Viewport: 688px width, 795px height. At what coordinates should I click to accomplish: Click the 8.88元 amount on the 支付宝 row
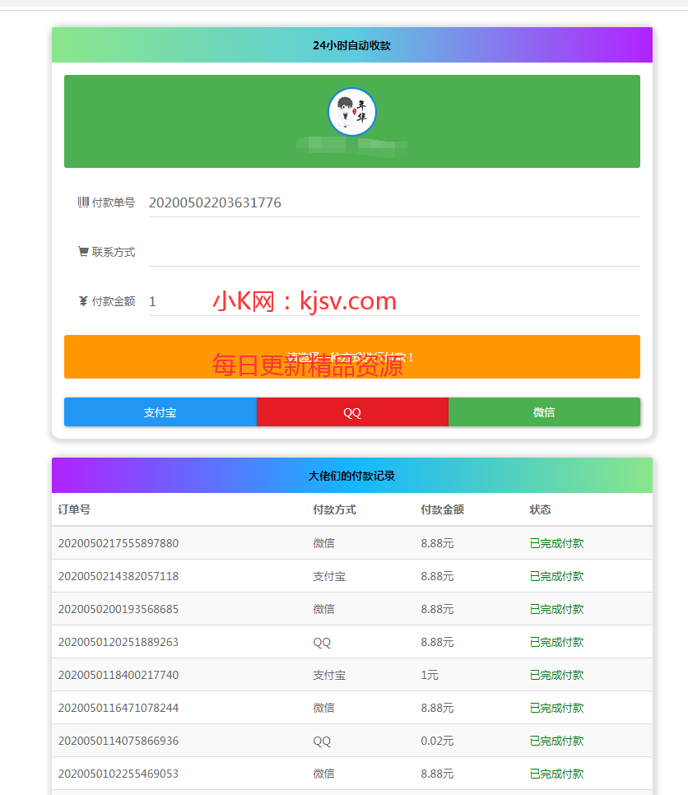436,576
